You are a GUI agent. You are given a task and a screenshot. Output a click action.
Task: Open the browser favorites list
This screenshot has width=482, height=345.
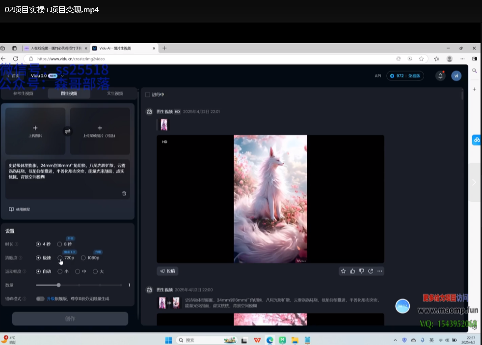pos(436,59)
